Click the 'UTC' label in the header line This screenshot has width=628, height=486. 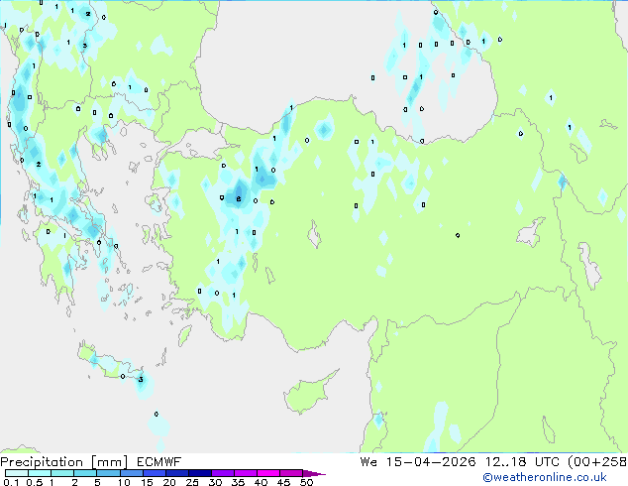tap(547, 462)
